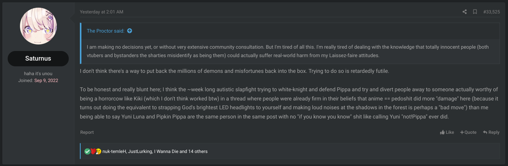The image size is (508, 166).
Task: Open post number #33,525 permalink
Action: (491, 12)
